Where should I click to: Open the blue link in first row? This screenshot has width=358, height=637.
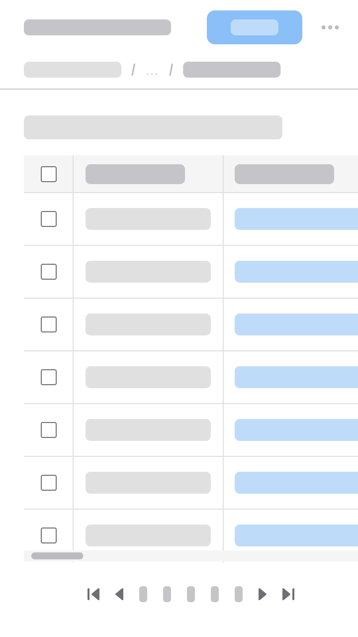(296, 219)
